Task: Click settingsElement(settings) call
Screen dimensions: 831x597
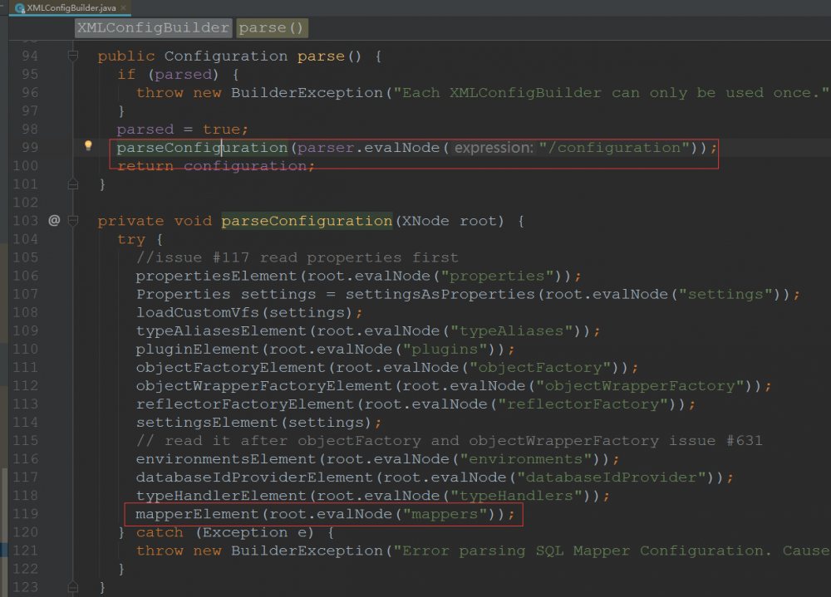Action: tap(253, 423)
